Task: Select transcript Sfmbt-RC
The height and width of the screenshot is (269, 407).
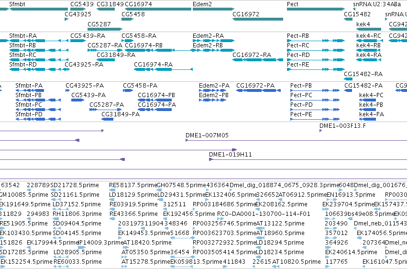Action: click(39, 60)
